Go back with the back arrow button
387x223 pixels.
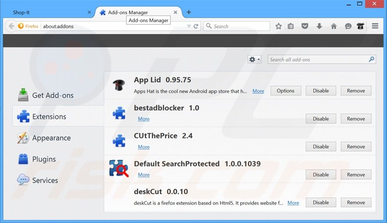tap(11, 26)
